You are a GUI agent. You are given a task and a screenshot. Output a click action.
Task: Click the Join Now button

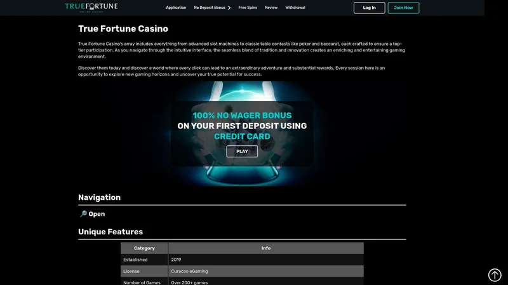pos(403,8)
